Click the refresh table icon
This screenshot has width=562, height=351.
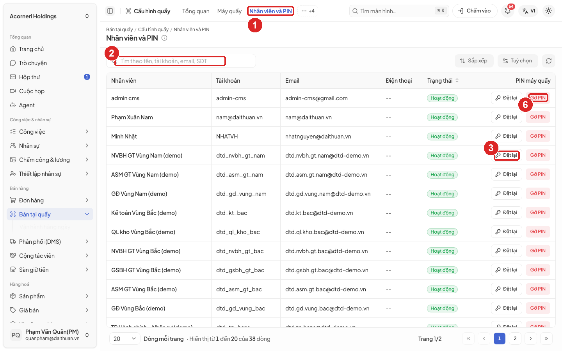pyautogui.click(x=549, y=61)
